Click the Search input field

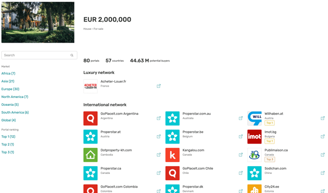39,55
